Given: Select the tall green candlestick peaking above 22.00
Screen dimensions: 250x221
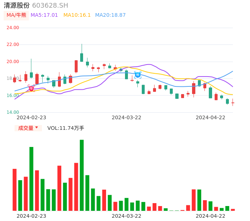Looking at the screenshot, I should click(x=82, y=57).
